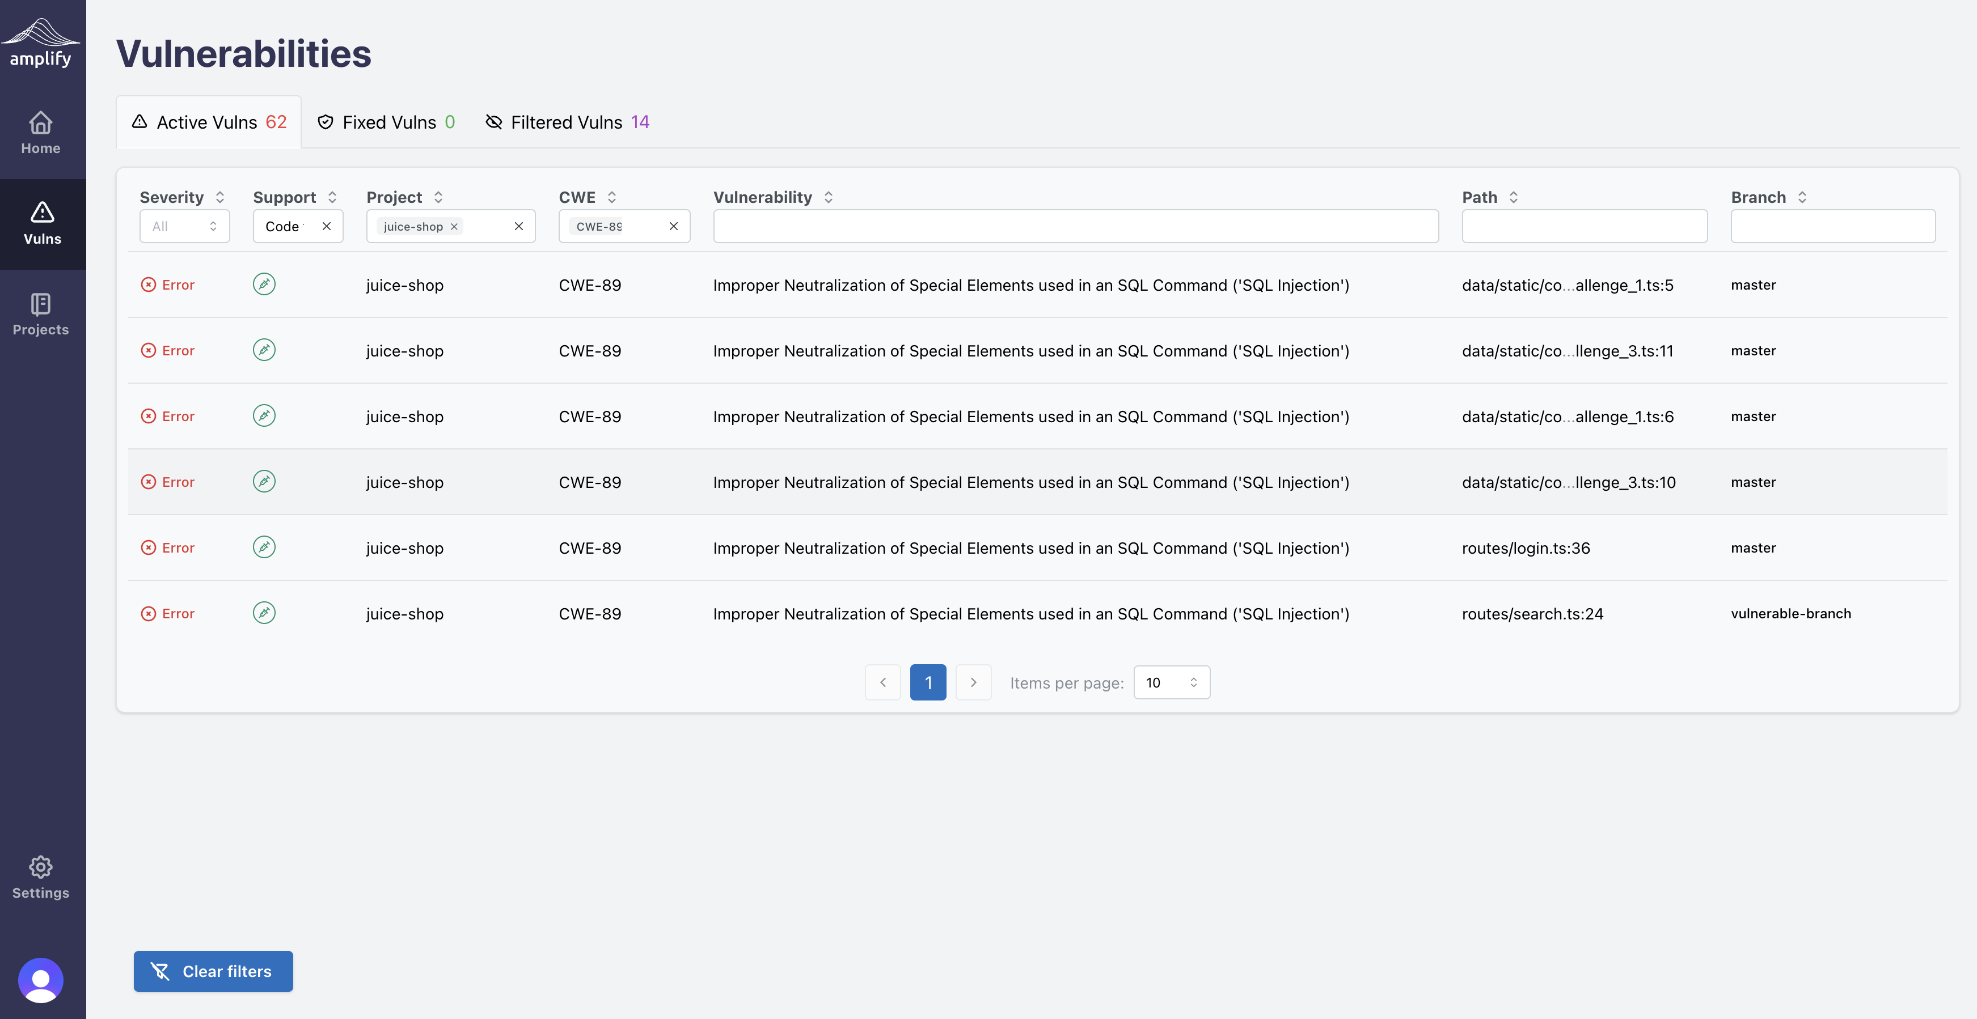1977x1019 pixels.
Task: Sort by the Vulnerability column
Action: click(x=828, y=198)
